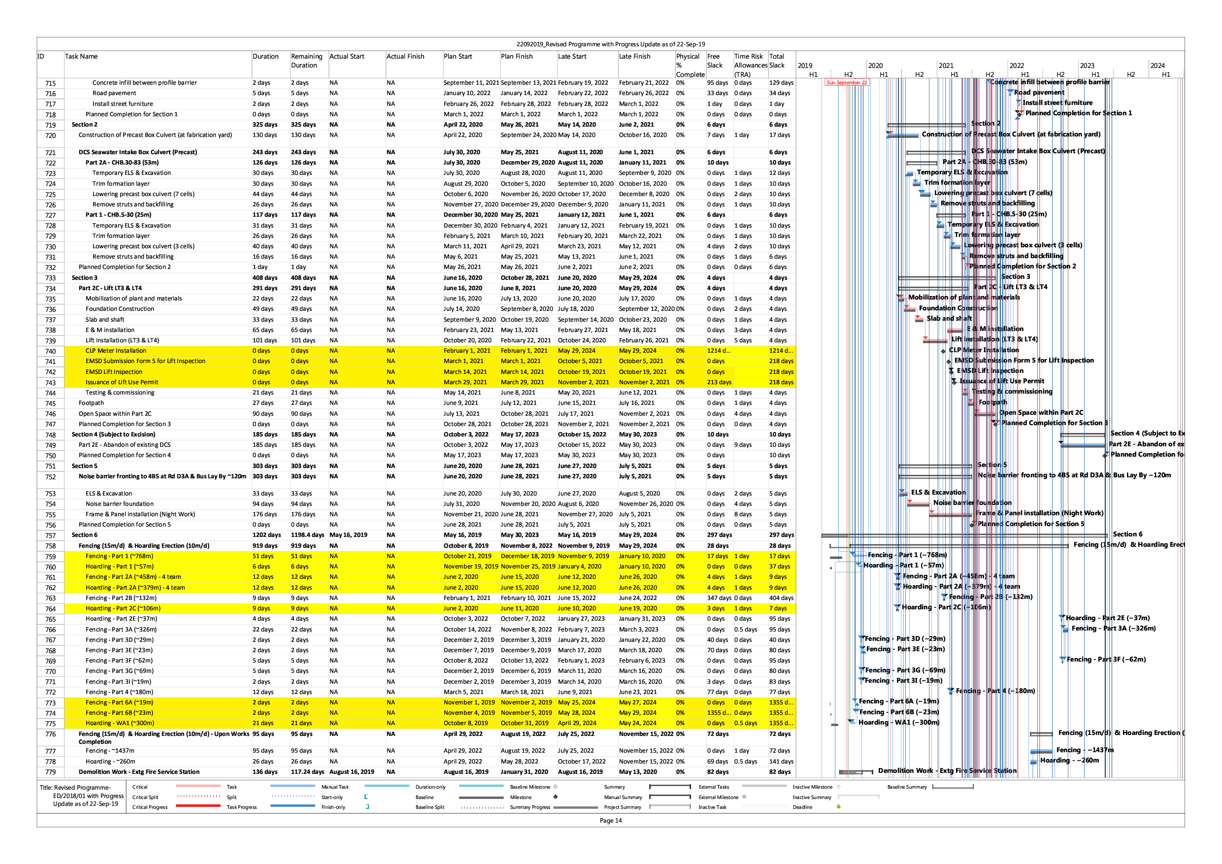
Task: Click the Start-only bracket symbol in legend
Action: (366, 797)
